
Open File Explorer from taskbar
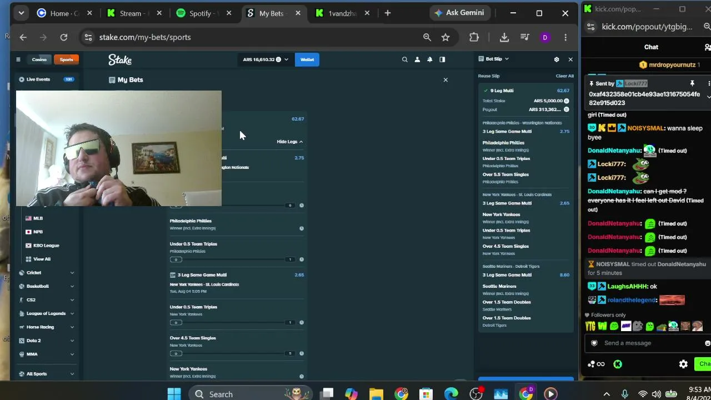[376, 394]
